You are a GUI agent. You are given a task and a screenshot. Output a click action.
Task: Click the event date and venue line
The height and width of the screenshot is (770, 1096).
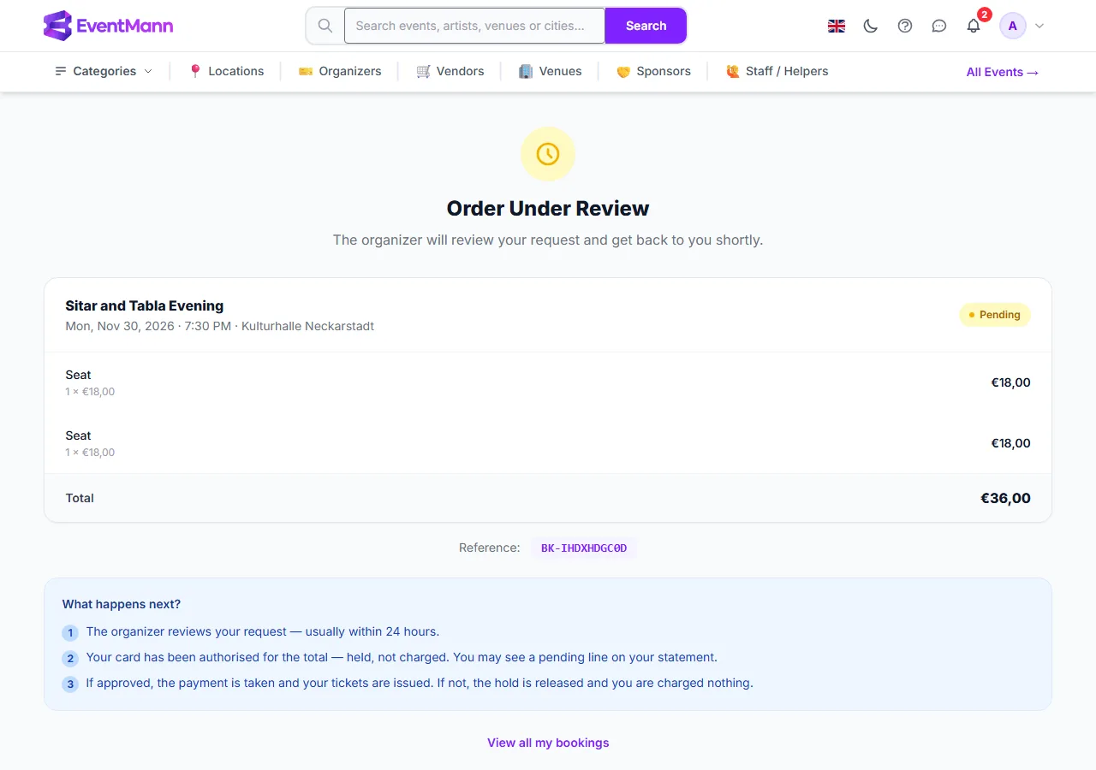click(x=220, y=326)
